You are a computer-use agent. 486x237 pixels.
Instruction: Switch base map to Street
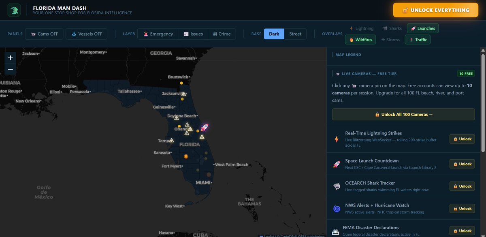(x=295, y=34)
